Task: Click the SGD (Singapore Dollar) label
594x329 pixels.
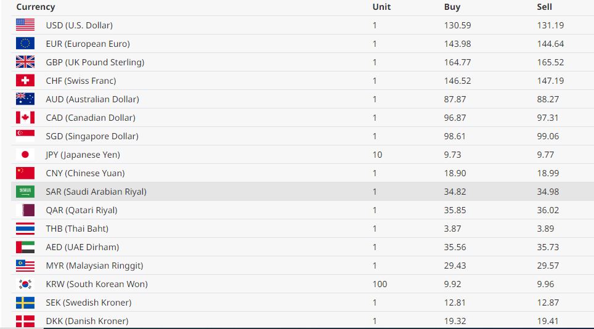Action: [92, 136]
